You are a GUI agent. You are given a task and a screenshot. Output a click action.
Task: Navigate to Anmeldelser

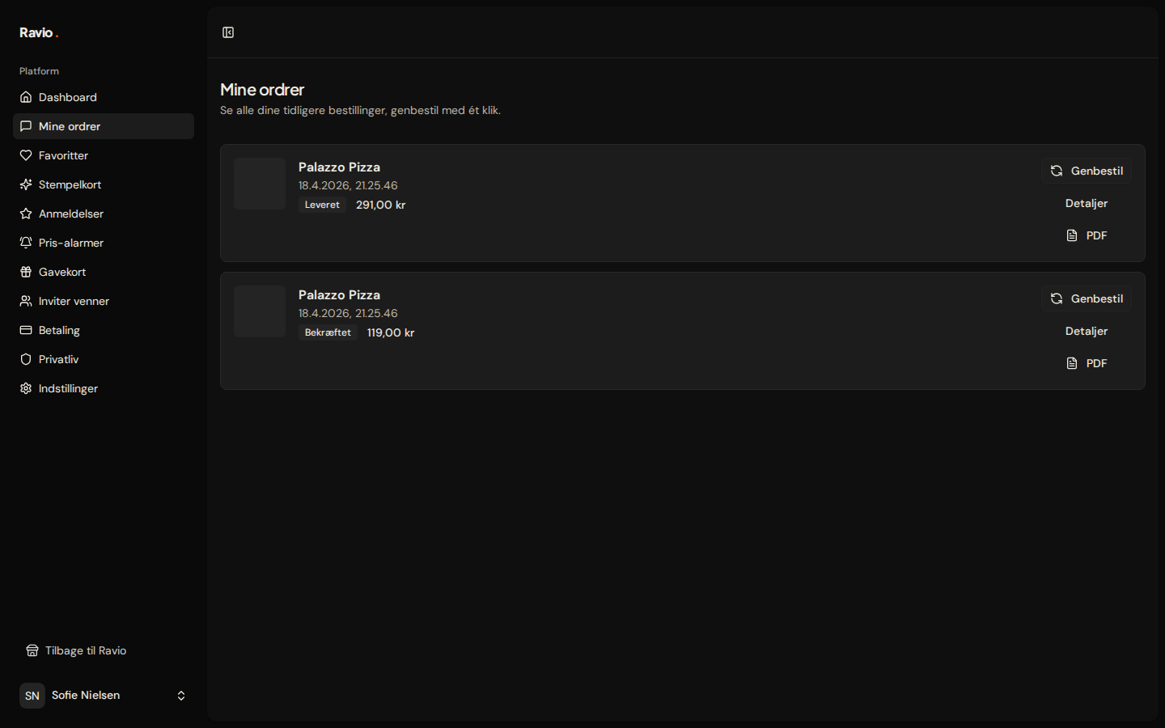pos(104,214)
